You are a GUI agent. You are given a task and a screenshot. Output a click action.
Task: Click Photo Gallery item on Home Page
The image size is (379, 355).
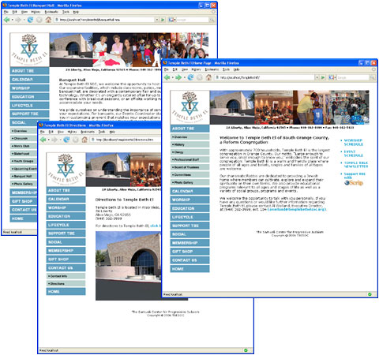tap(189, 182)
